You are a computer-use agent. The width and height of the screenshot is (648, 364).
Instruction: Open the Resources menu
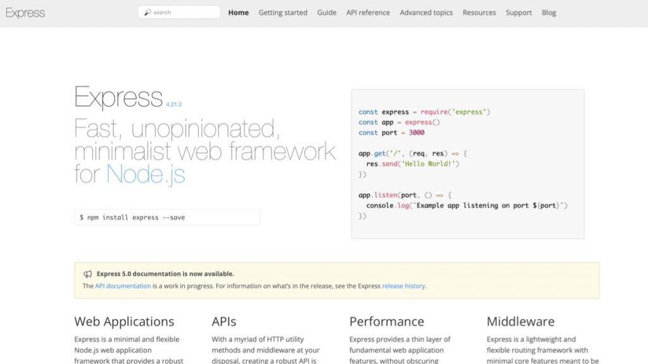[x=479, y=13]
